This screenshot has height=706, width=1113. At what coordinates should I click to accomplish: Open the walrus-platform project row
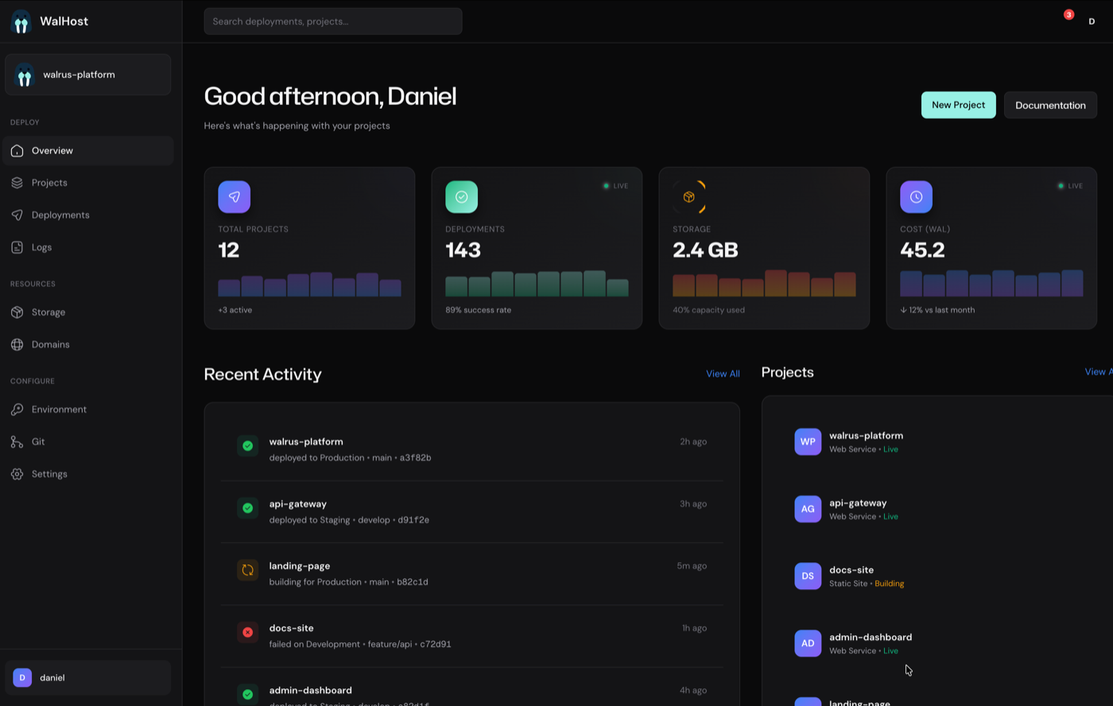pyautogui.click(x=945, y=442)
